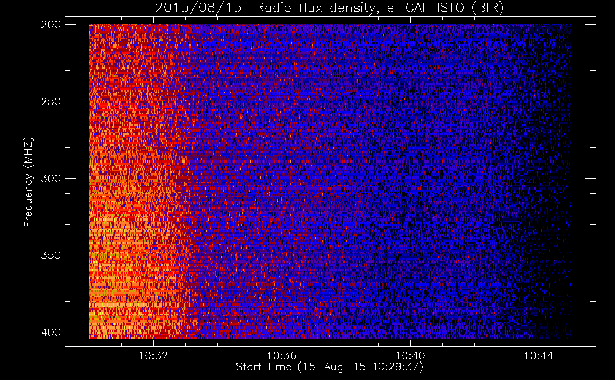Click the 'Start Time (15-Aug-15 10:29:37)' label
The width and height of the screenshot is (615, 380).
330,367
